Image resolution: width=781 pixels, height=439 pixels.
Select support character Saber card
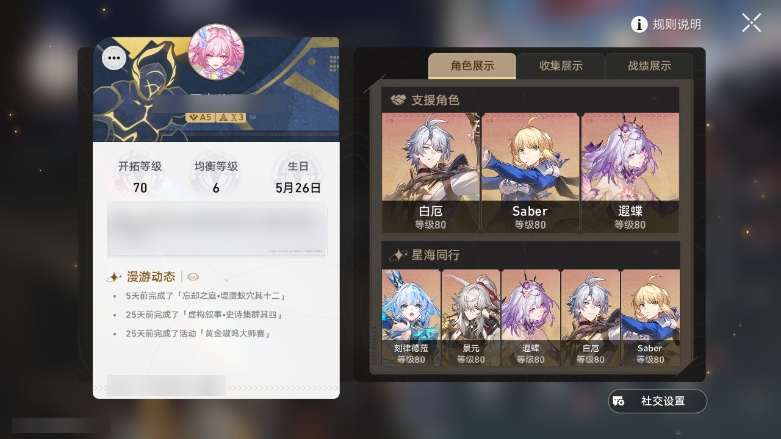(530, 173)
